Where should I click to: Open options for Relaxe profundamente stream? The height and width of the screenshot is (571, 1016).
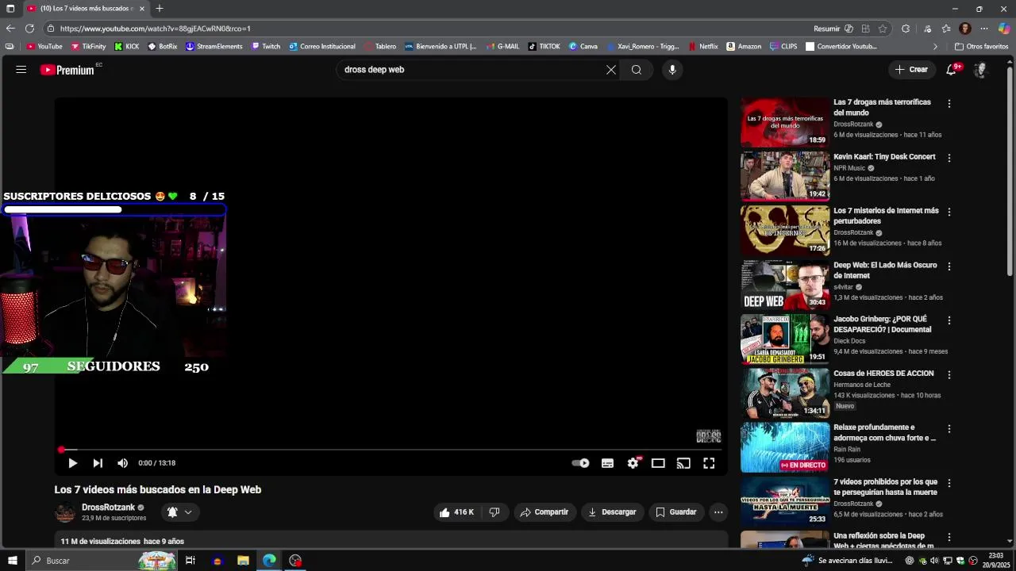(949, 429)
